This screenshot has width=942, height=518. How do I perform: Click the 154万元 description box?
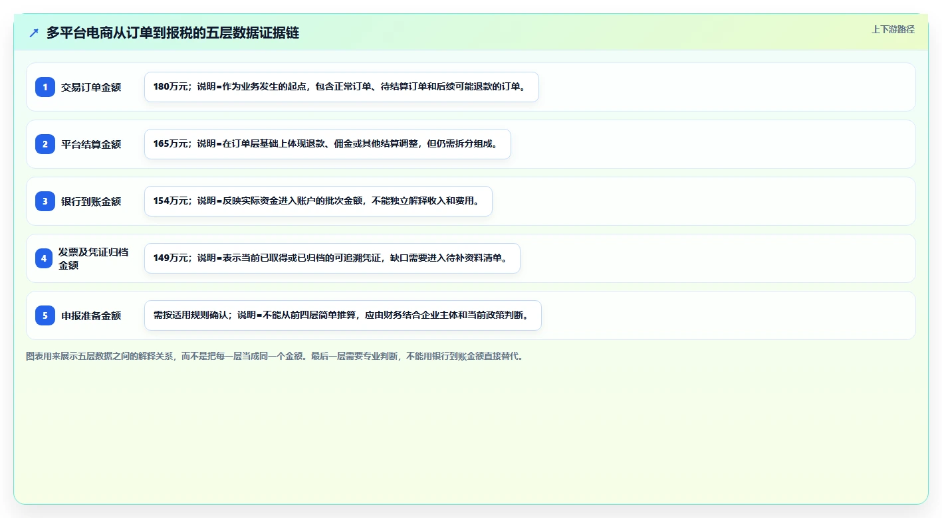[318, 201]
